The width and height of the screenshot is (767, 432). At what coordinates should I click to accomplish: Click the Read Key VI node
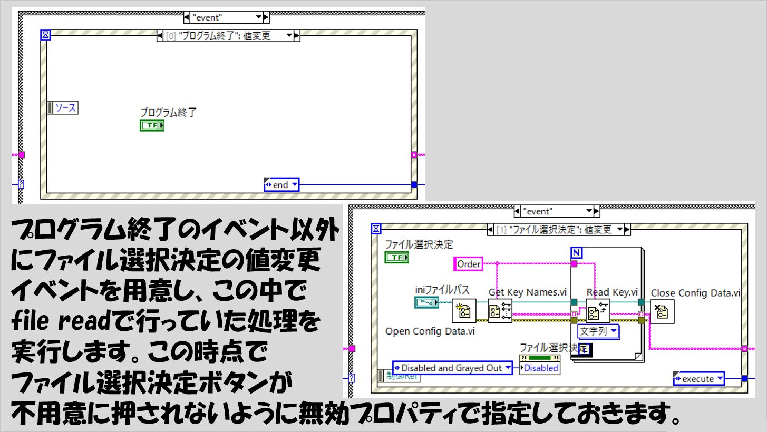tap(598, 311)
